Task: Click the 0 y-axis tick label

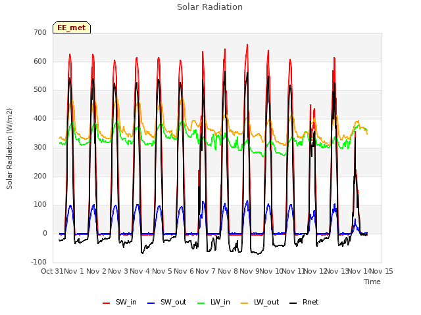Action: tap(45, 234)
